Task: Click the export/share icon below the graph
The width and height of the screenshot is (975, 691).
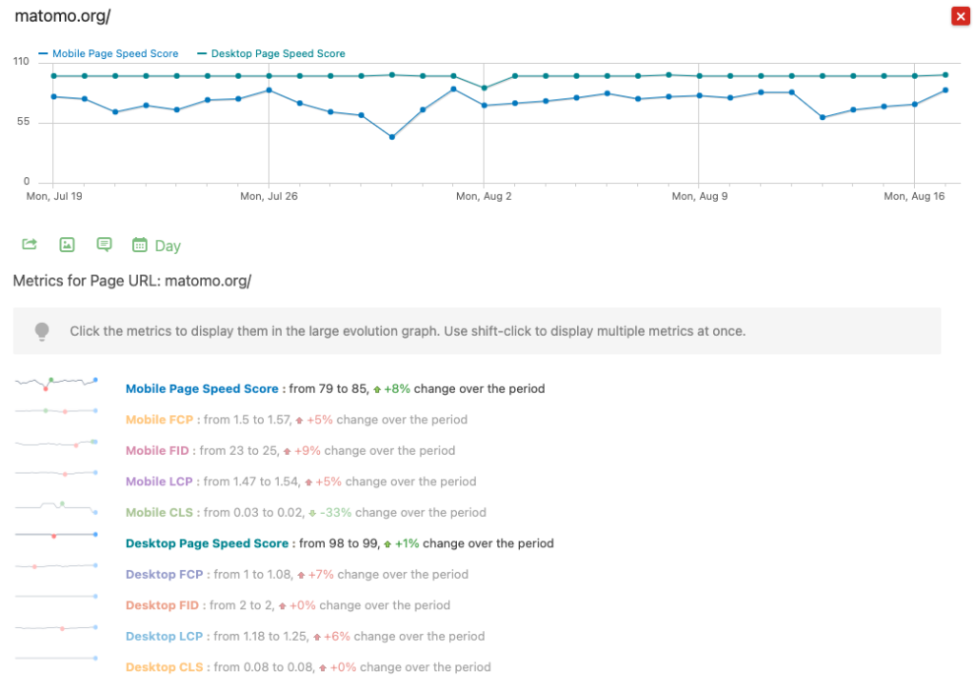Action: pyautogui.click(x=30, y=245)
